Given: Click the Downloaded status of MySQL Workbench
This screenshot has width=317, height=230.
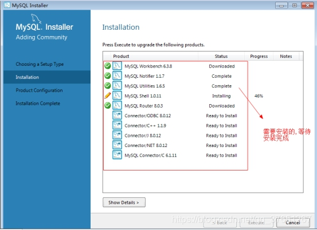Looking at the screenshot, I should tap(222, 66).
